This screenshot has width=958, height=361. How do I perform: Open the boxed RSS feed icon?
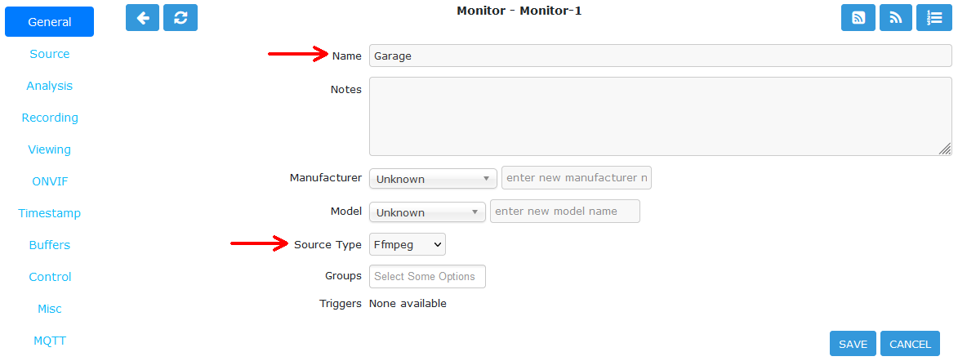858,18
